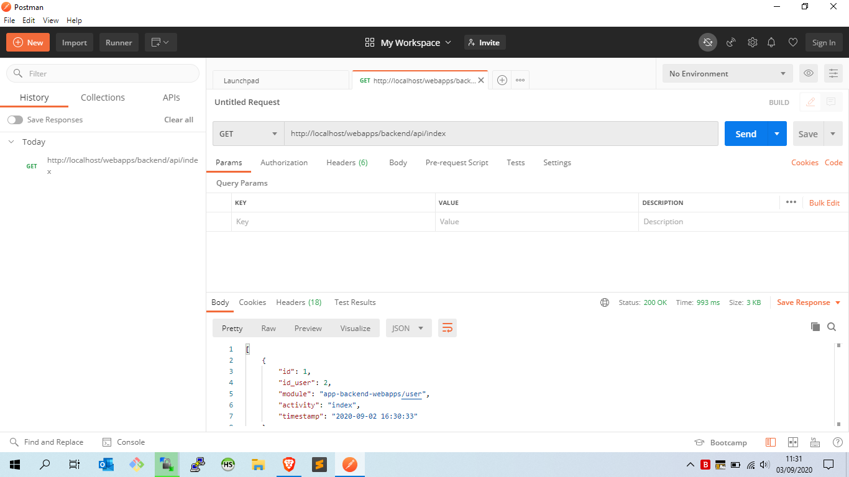The image size is (849, 477).
Task: Open the manage environments sliders icon
Action: point(833,73)
